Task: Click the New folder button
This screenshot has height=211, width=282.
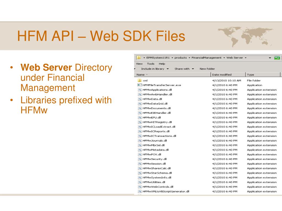Action: click(x=207, y=69)
